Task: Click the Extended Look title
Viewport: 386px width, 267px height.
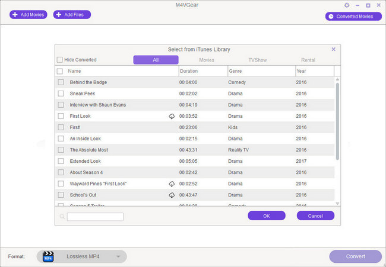Action: (86, 161)
